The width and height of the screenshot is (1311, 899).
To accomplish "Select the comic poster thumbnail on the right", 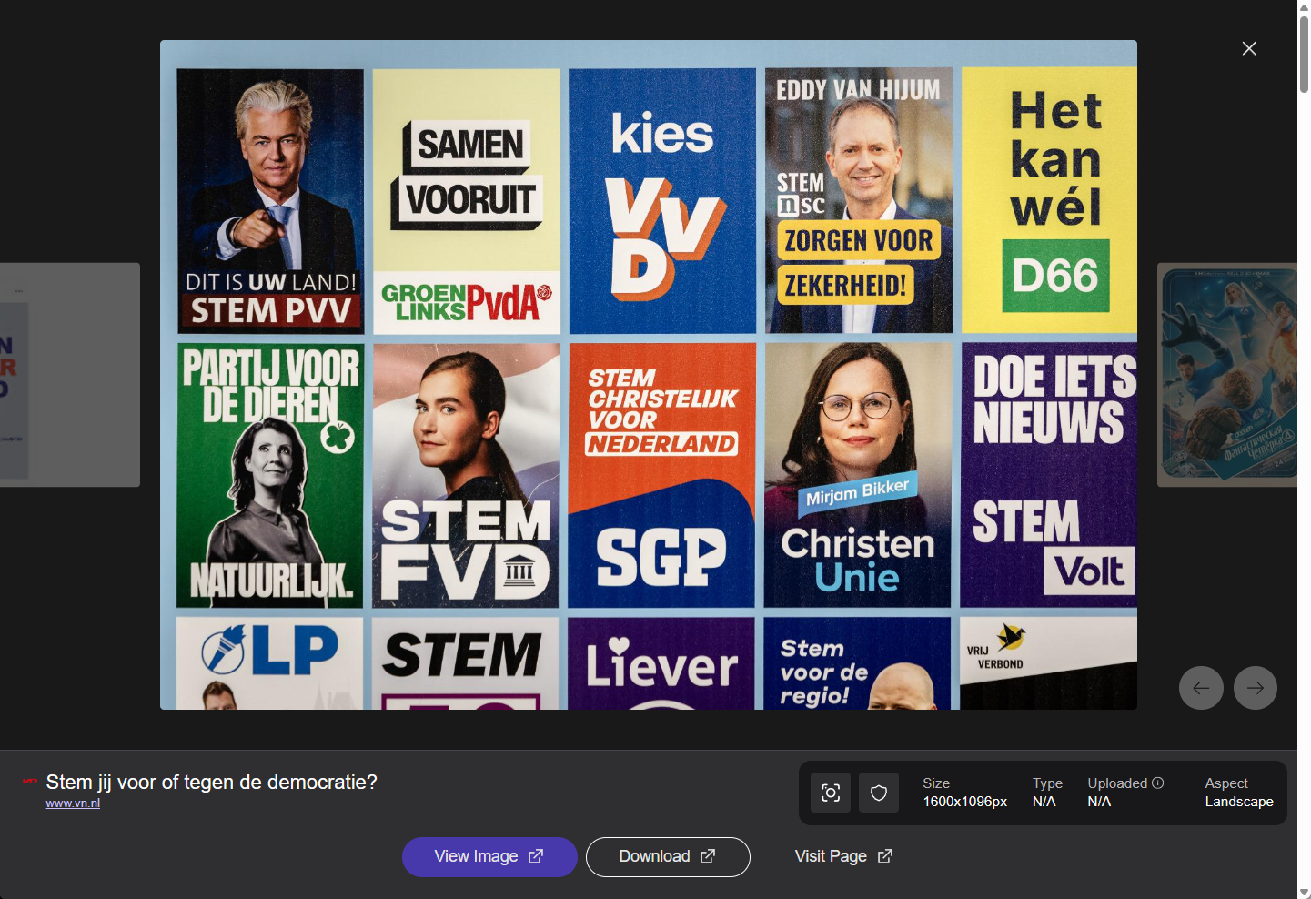I will pyautogui.click(x=1226, y=375).
